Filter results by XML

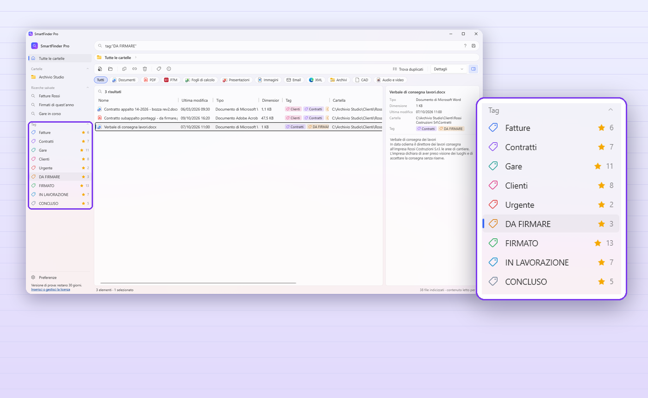316,80
